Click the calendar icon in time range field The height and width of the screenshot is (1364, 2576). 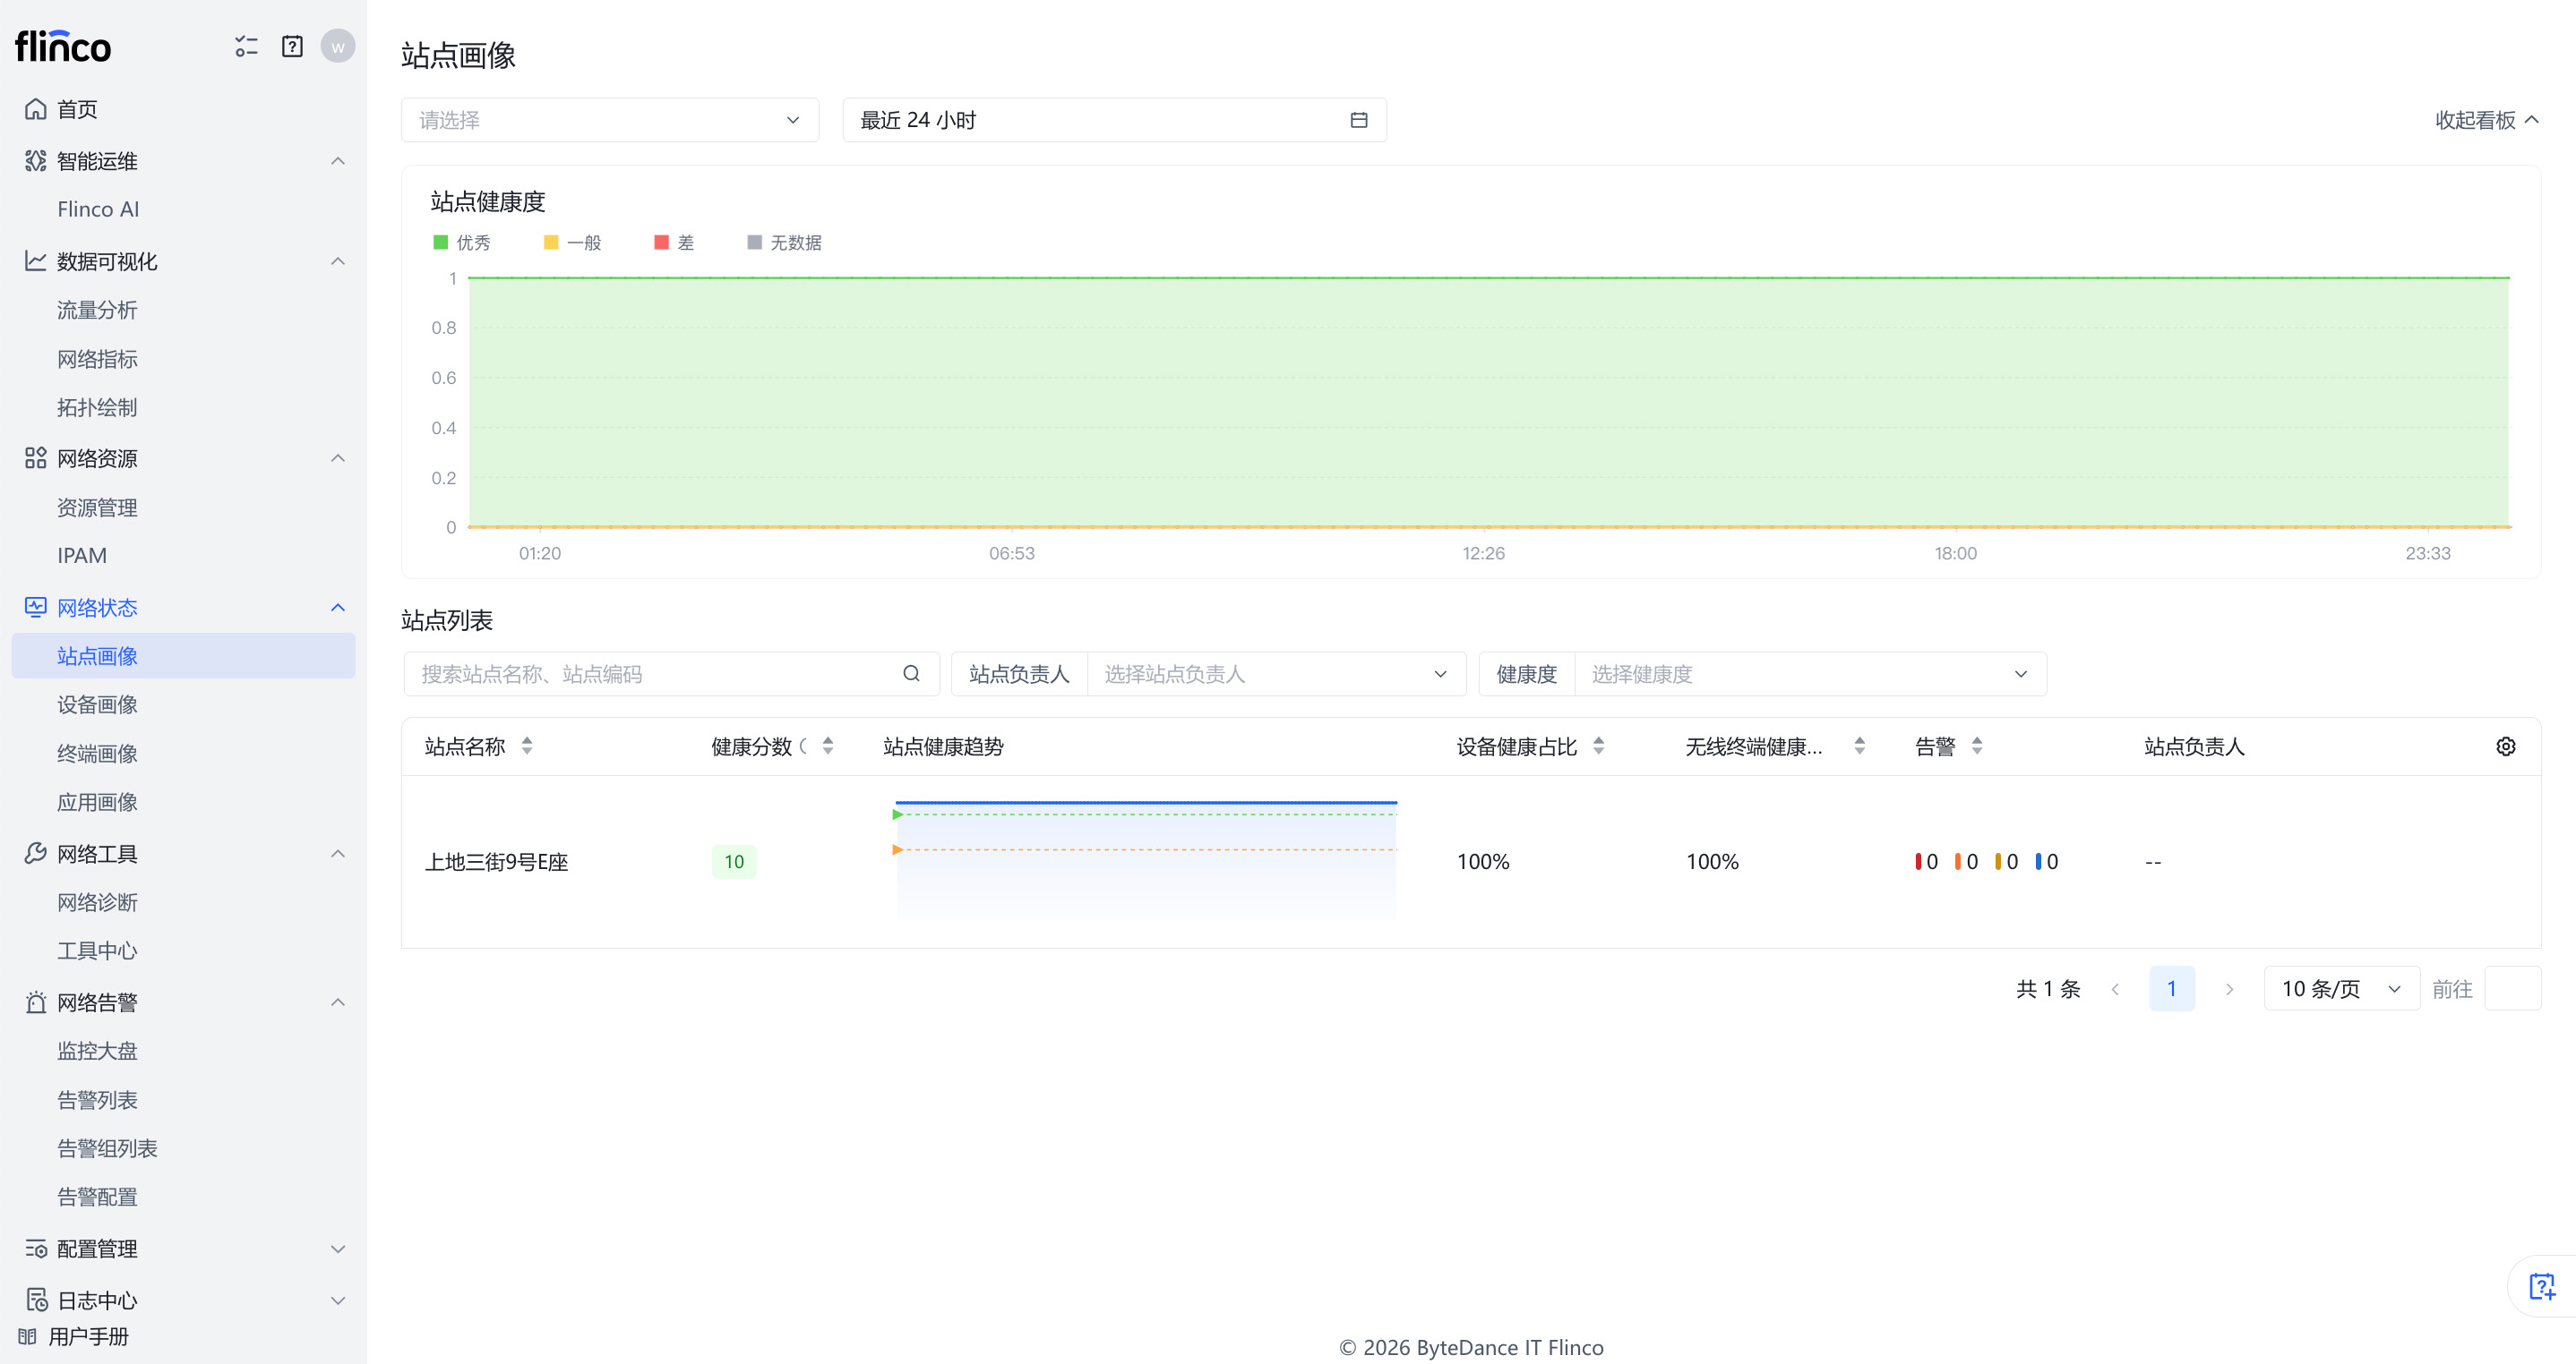click(1358, 120)
